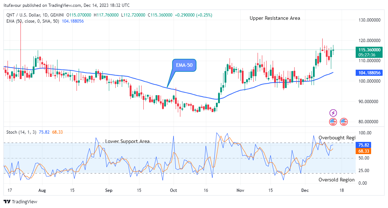This screenshot has width=388, height=208.
Task: Click the Nov date label on time axis
Action: tap(240, 190)
